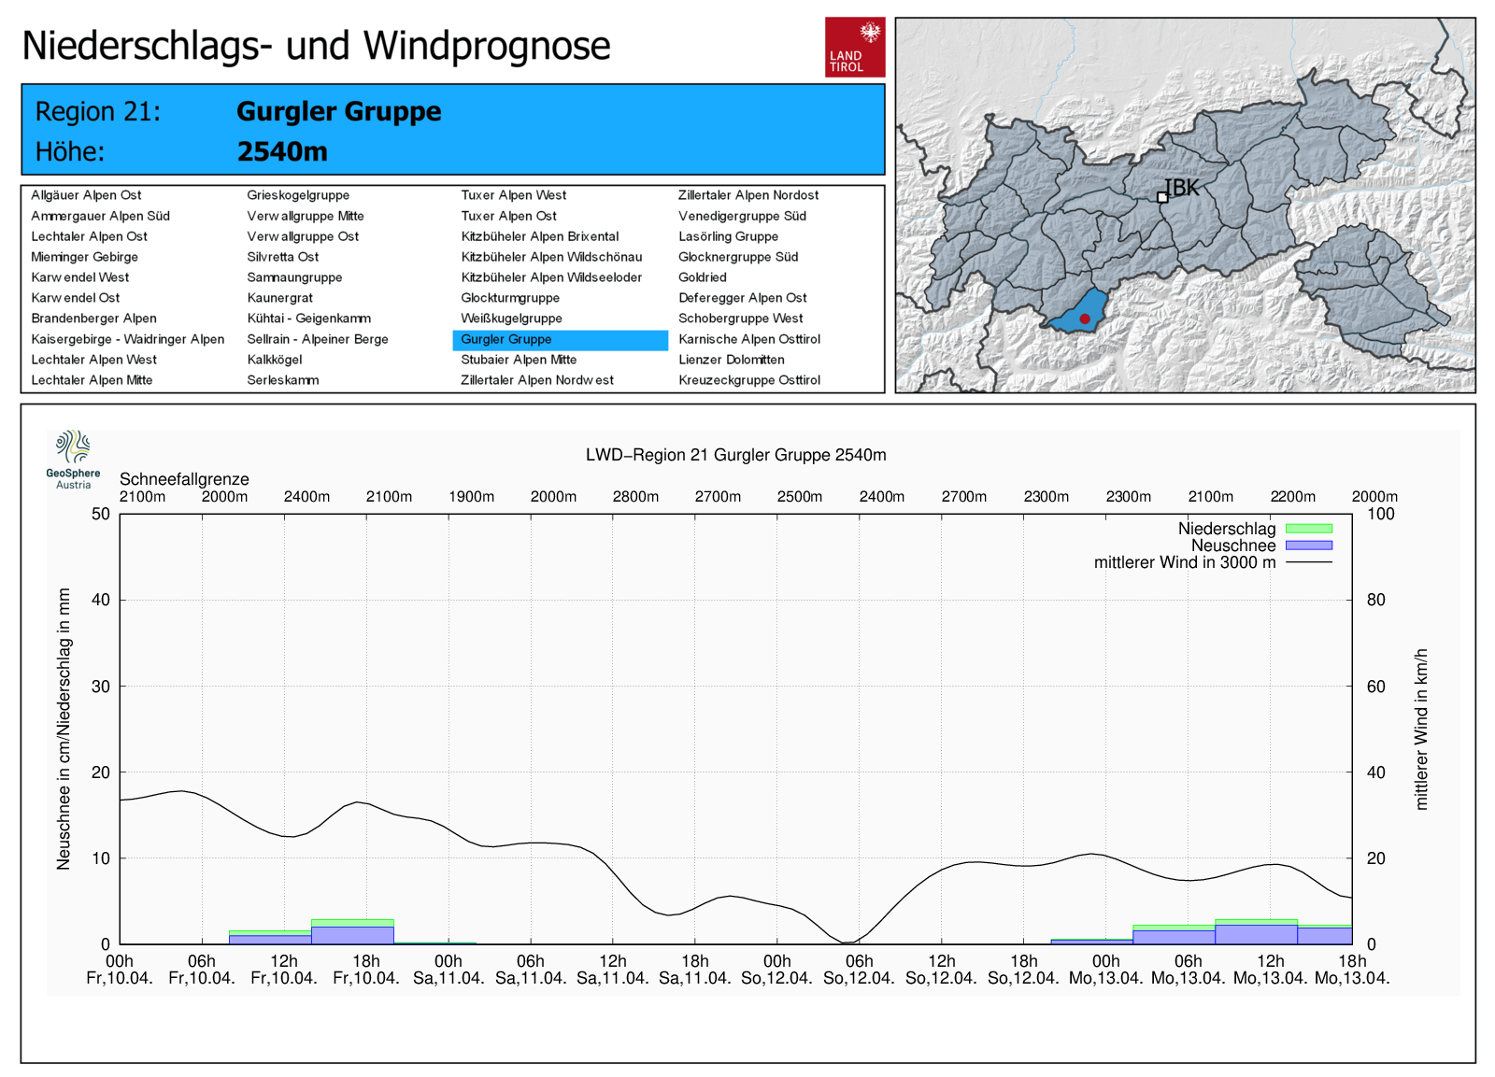The image size is (1495, 1077).
Task: Open Kühtai - Geigenkamm forecast
Action: (308, 319)
